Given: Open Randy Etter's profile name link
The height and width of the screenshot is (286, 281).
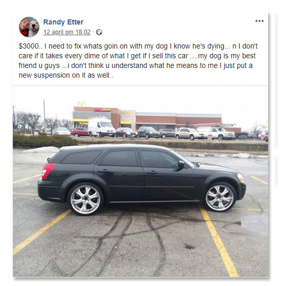Looking at the screenshot, I should pyautogui.click(x=63, y=22).
